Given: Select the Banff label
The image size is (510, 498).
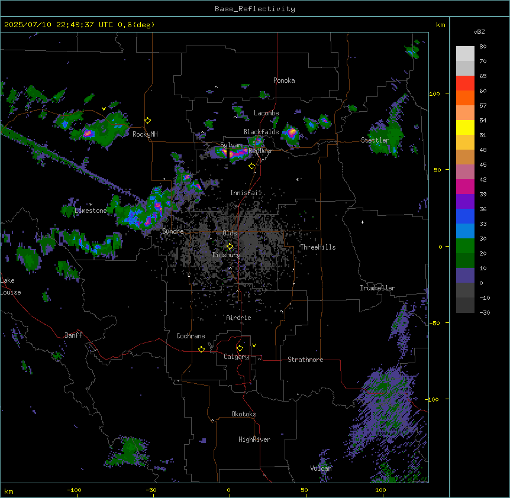Looking at the screenshot, I should pos(73,335).
